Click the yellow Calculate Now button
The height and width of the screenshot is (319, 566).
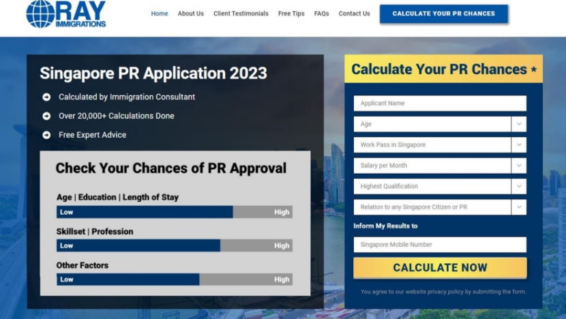pos(440,268)
